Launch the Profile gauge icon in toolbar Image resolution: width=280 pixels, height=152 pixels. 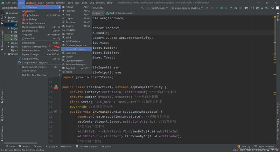pyautogui.click(x=231, y=8)
